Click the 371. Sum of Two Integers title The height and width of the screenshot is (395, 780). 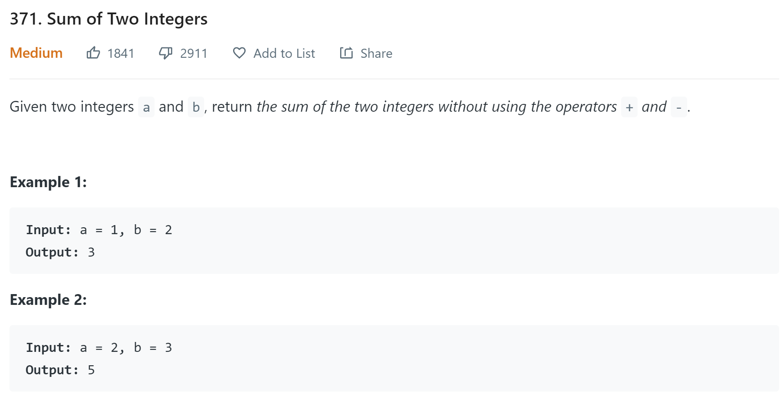tap(108, 19)
